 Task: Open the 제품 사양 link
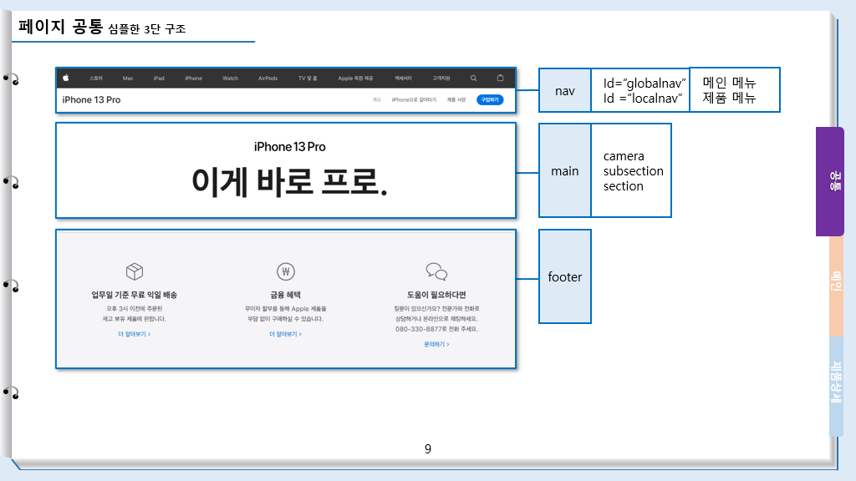pyautogui.click(x=456, y=100)
